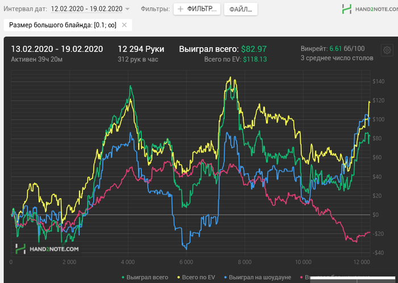Click the green Выиграл всего legend dot
This screenshot has width=398, height=283.
123,277
